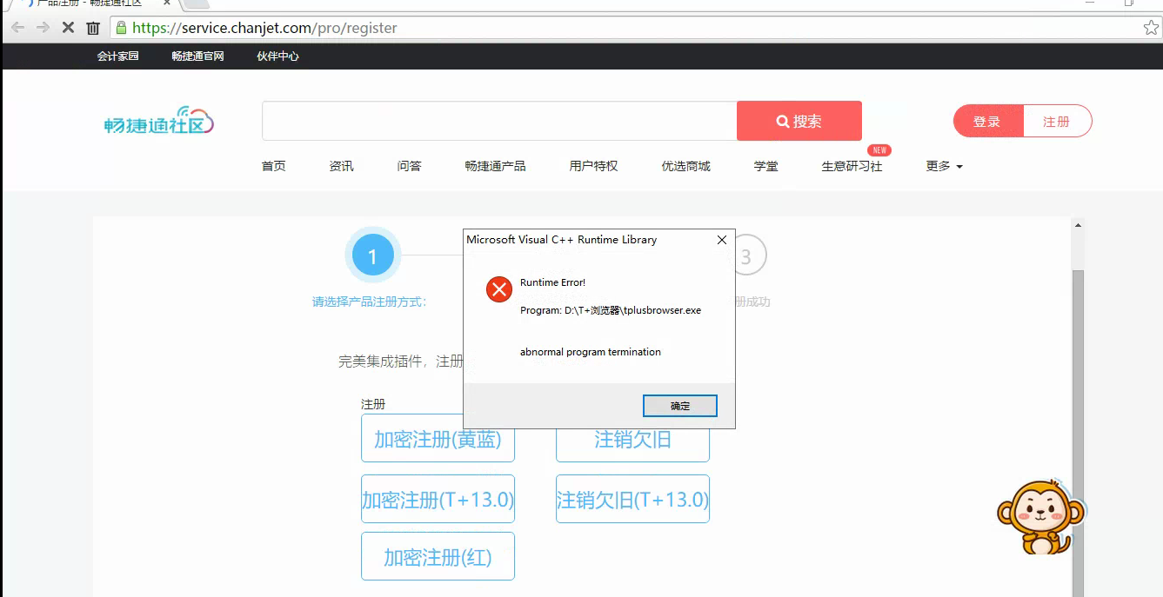Click the magnifier icon in 搜索 button
Image resolution: width=1163 pixels, height=597 pixels.
(783, 122)
